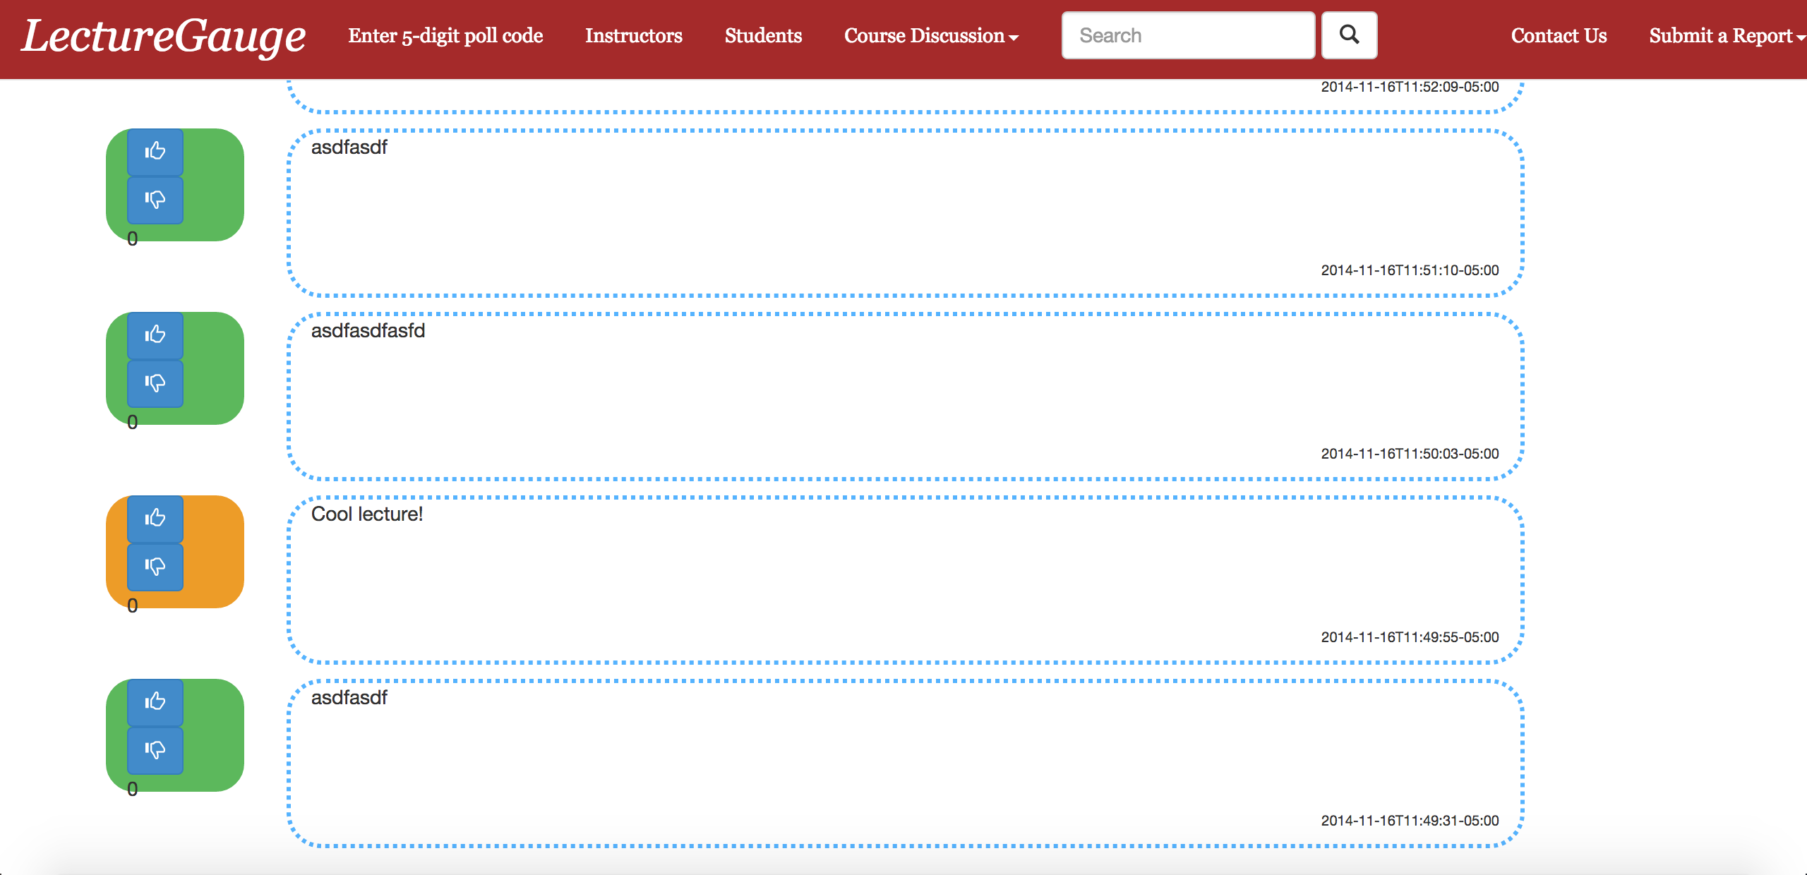Open the Students menu item

click(x=763, y=36)
